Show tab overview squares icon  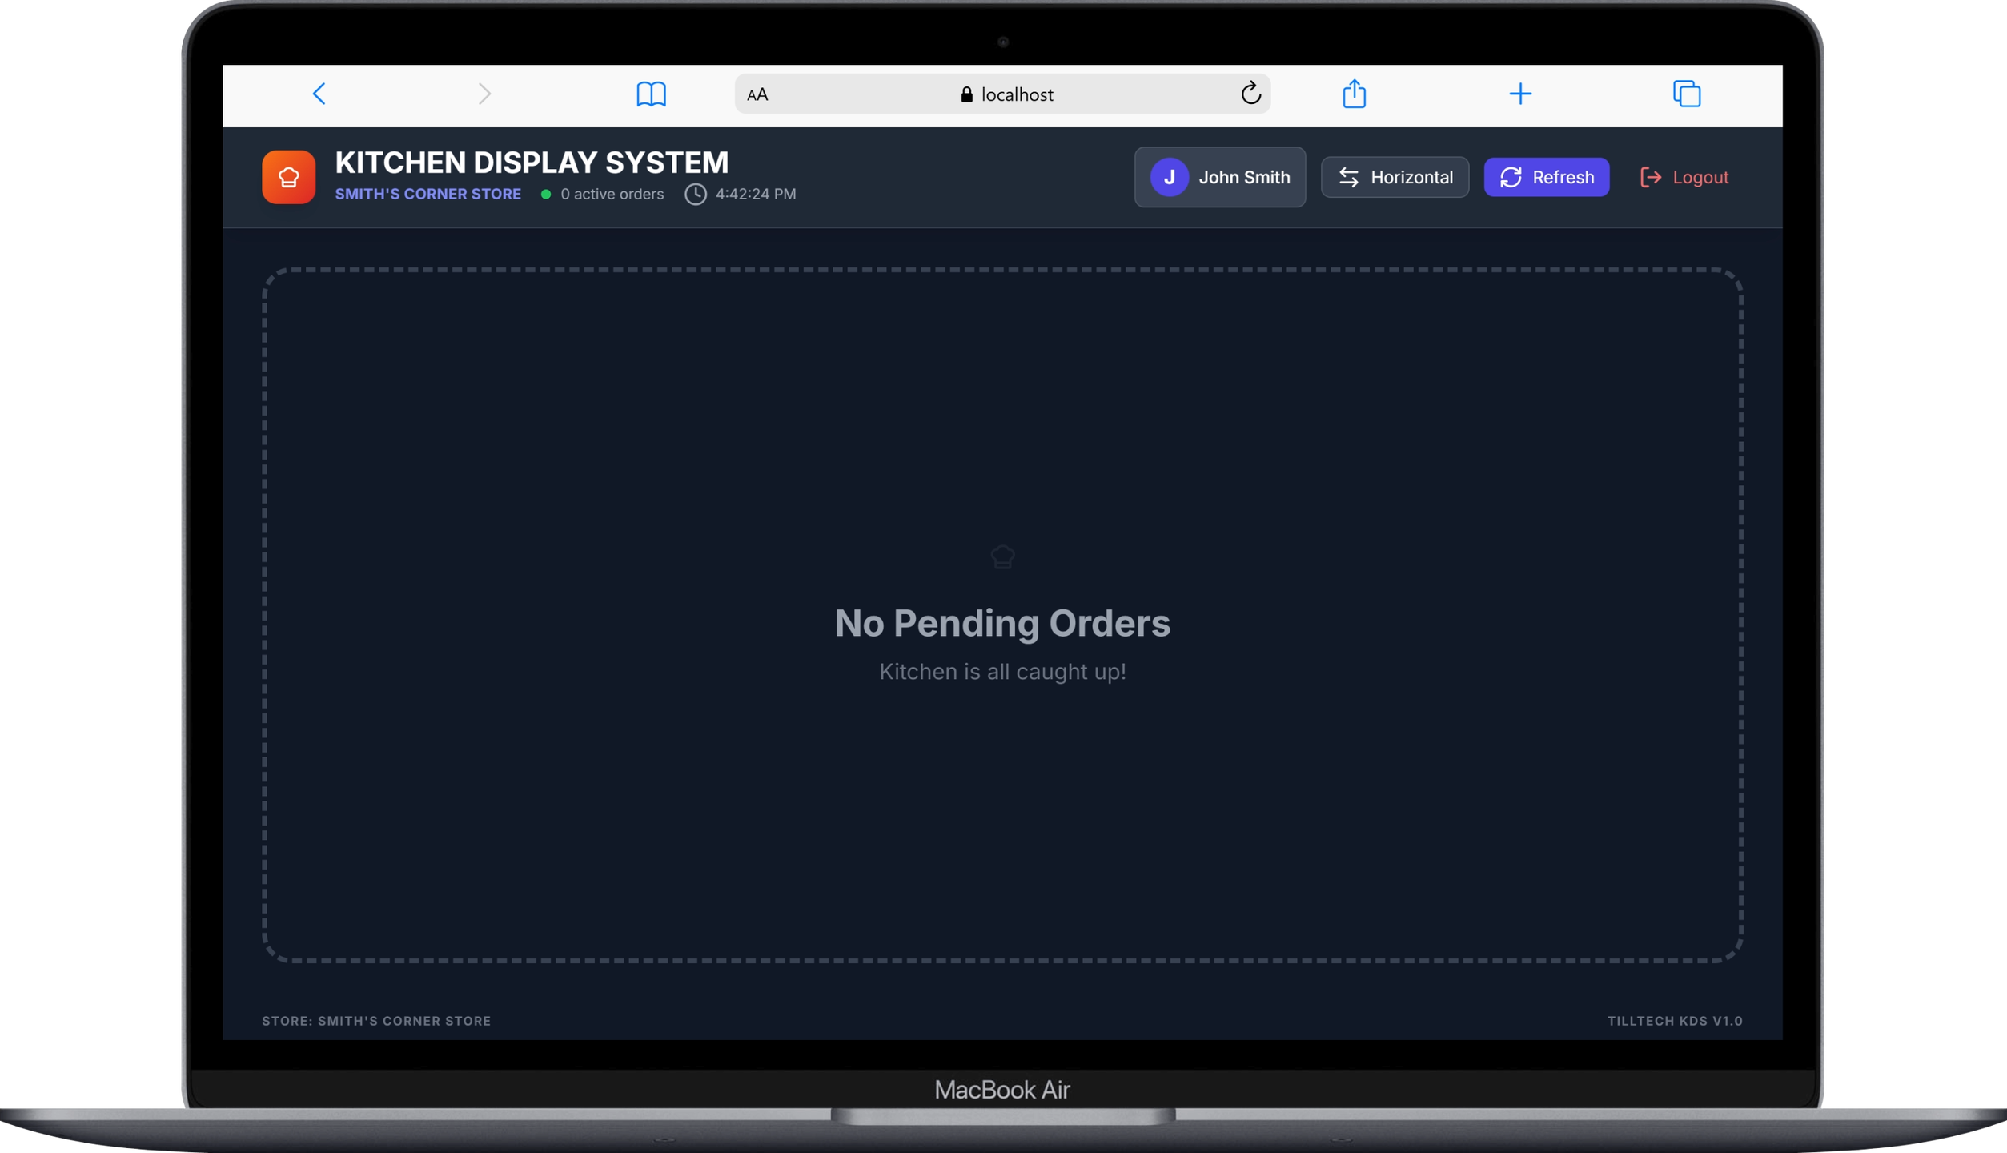tap(1686, 94)
